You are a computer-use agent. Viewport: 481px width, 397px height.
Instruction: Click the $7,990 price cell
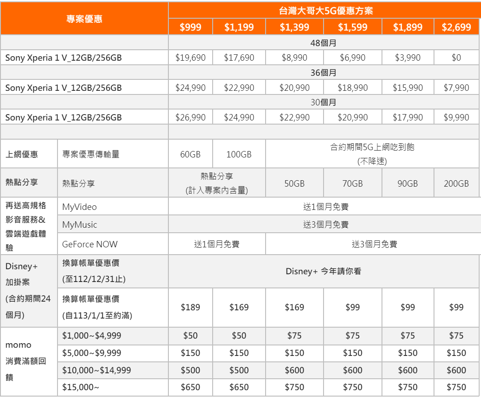point(456,88)
